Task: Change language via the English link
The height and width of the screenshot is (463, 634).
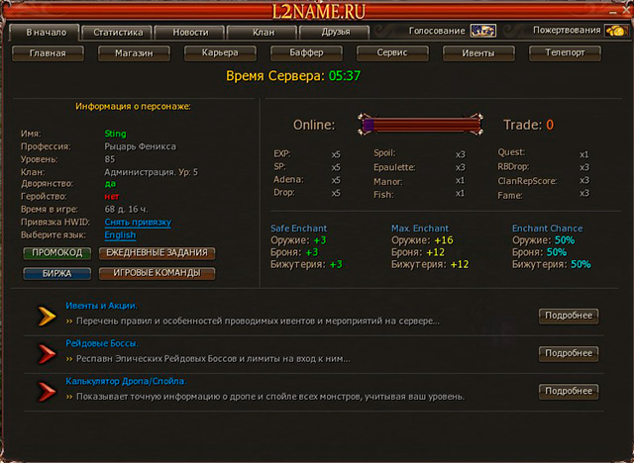Action: 120,235
